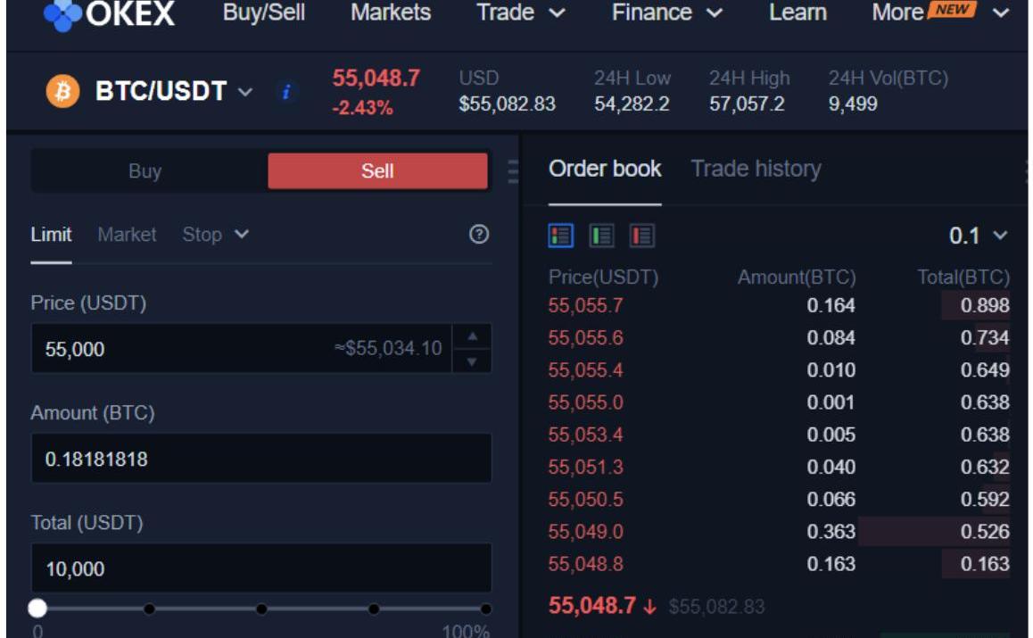Viewport: 1033px width, 638px height.
Task: Set amount slider to the 25% mark
Action: 150,609
